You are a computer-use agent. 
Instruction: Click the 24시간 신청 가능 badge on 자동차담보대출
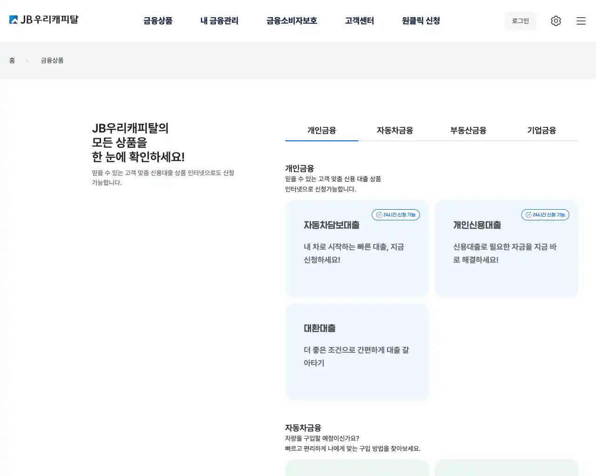(396, 215)
